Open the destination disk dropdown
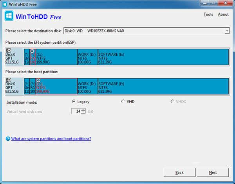 tap(227, 31)
